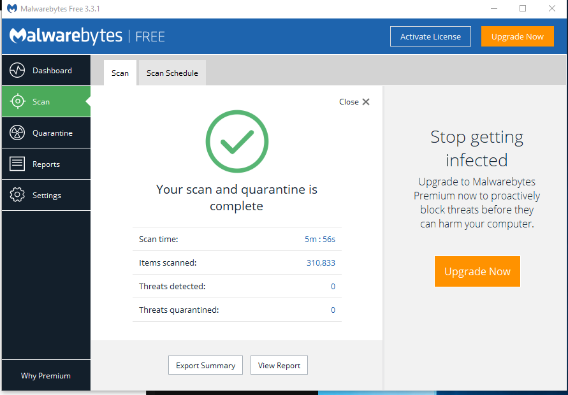The height and width of the screenshot is (395, 568).
Task: Click Upgrade Now in the header
Action: click(x=517, y=36)
